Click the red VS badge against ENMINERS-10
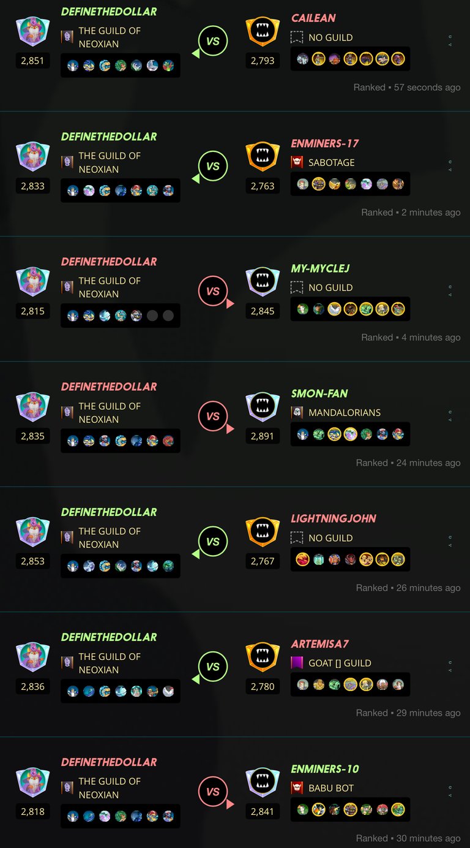The width and height of the screenshot is (470, 848). point(214,792)
